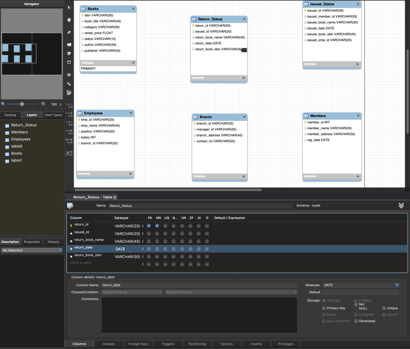Open the Catalog tab
The height and width of the screenshot is (349, 410).
pos(10,115)
